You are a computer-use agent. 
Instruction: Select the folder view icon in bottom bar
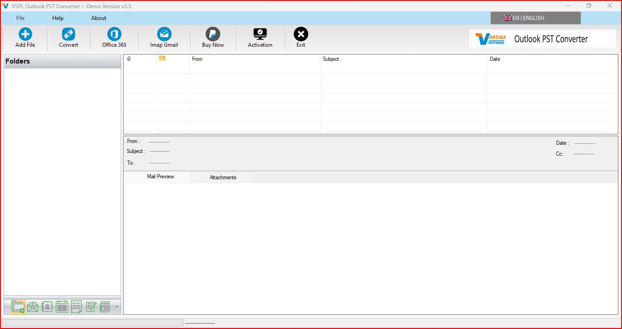[x=18, y=307]
